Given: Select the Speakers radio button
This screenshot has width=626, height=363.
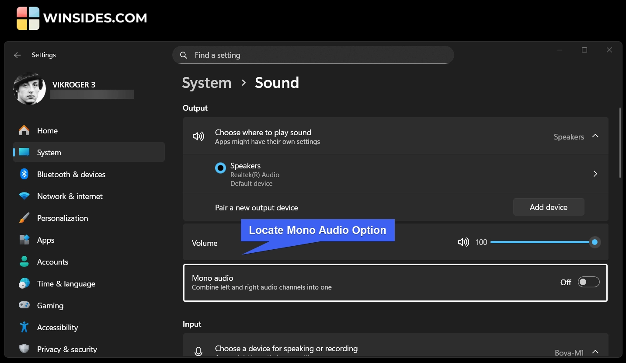Looking at the screenshot, I should click(220, 168).
